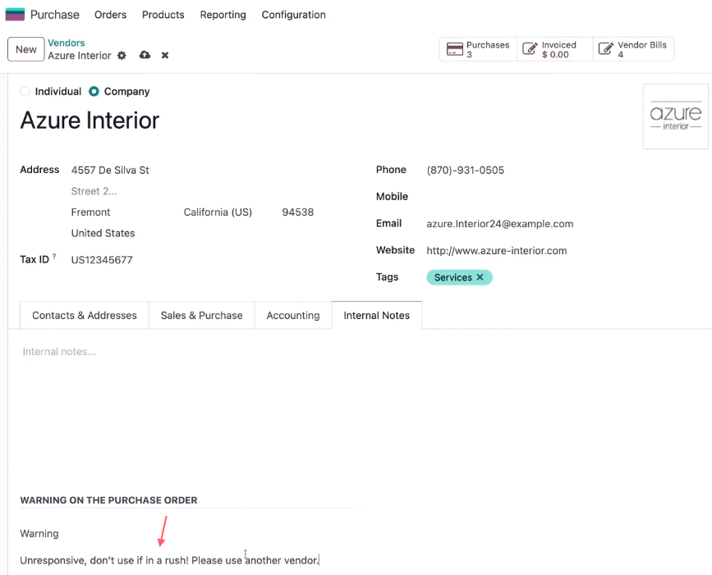Switch to the Sales & Purchase tab
The height and width of the screenshot is (575, 712).
tap(202, 315)
